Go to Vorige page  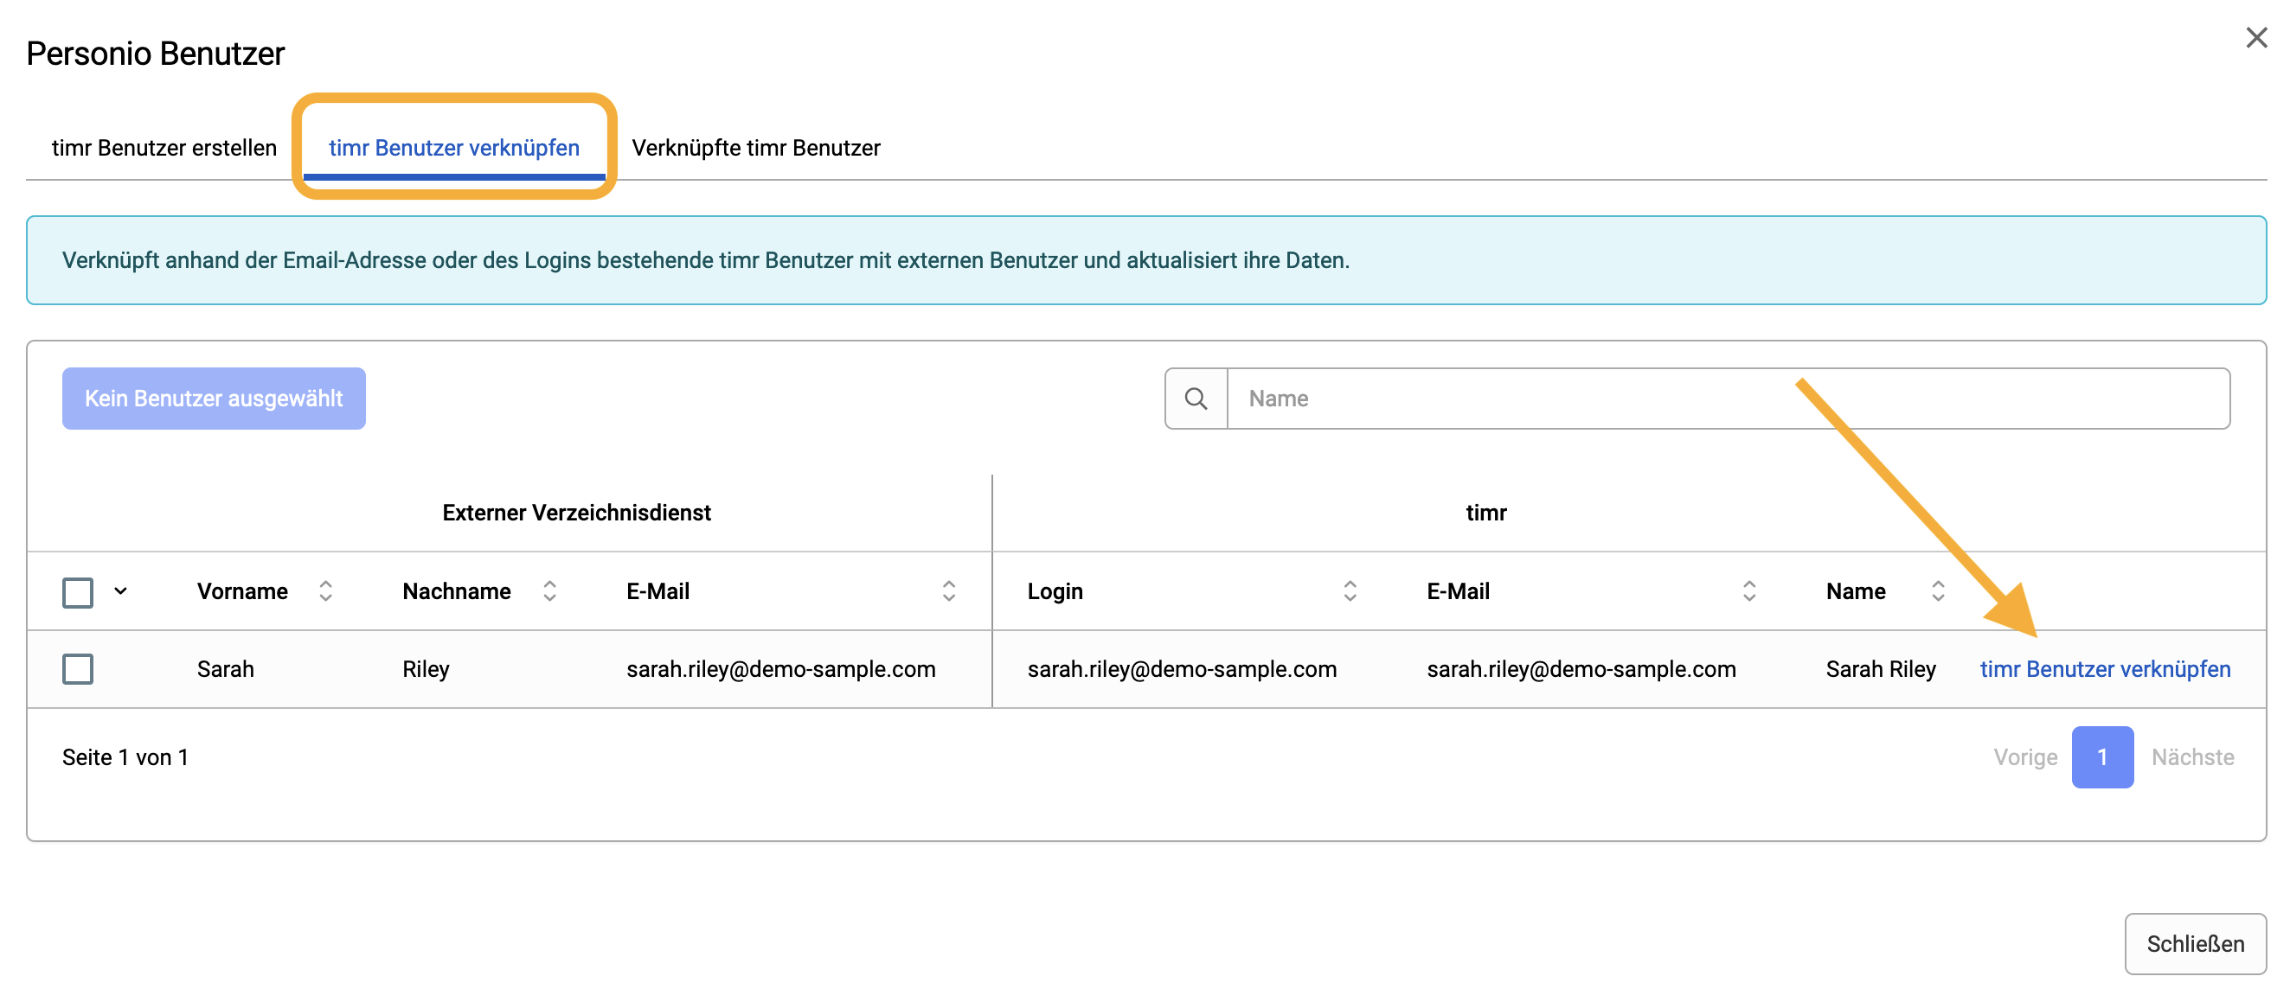pyautogui.click(x=2025, y=757)
